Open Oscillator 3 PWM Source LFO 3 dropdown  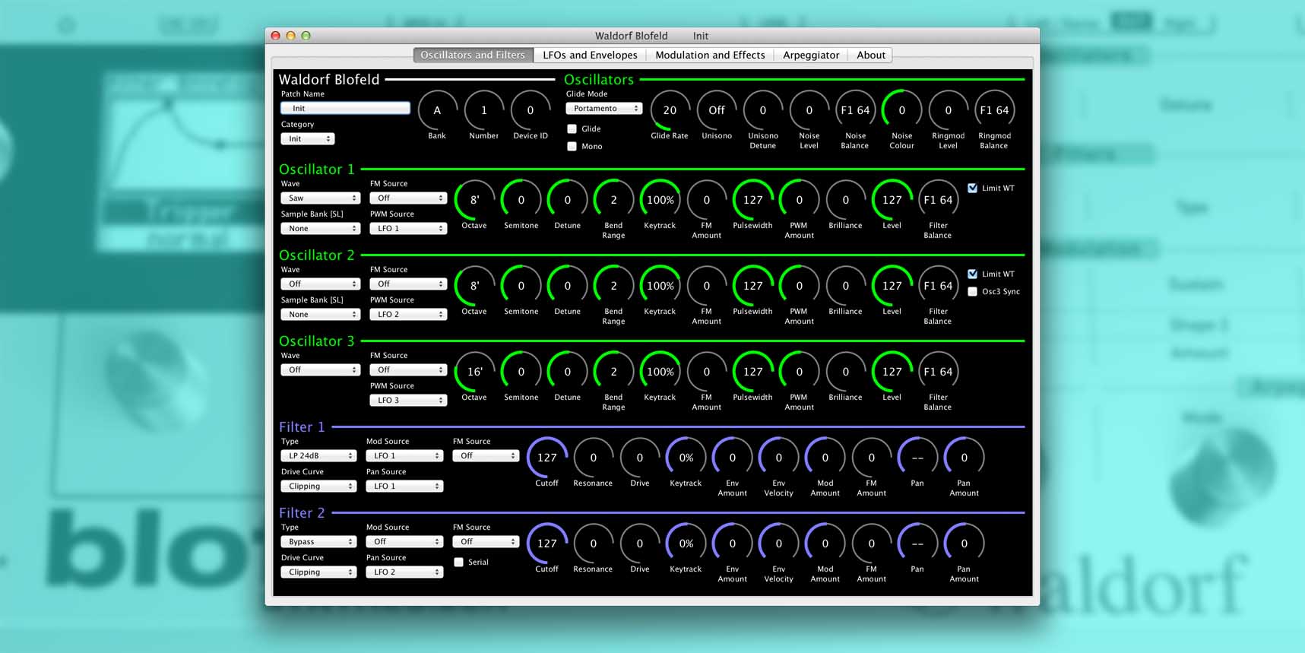[x=408, y=400]
